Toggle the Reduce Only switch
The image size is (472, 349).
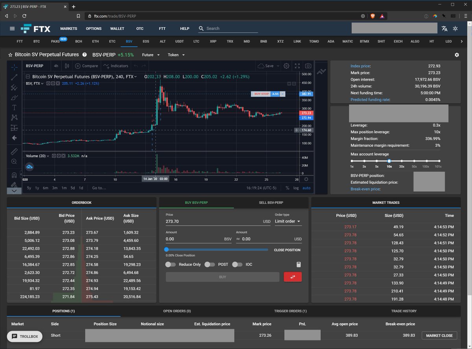[x=171, y=265]
